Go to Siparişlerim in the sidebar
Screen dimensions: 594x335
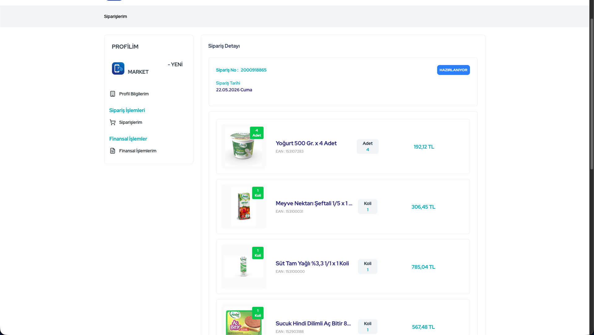click(131, 122)
